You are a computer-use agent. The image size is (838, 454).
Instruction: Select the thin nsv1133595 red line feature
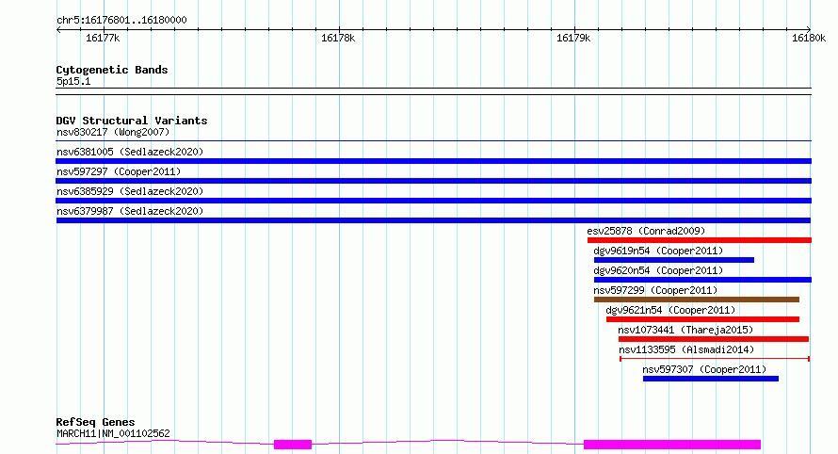(715, 359)
